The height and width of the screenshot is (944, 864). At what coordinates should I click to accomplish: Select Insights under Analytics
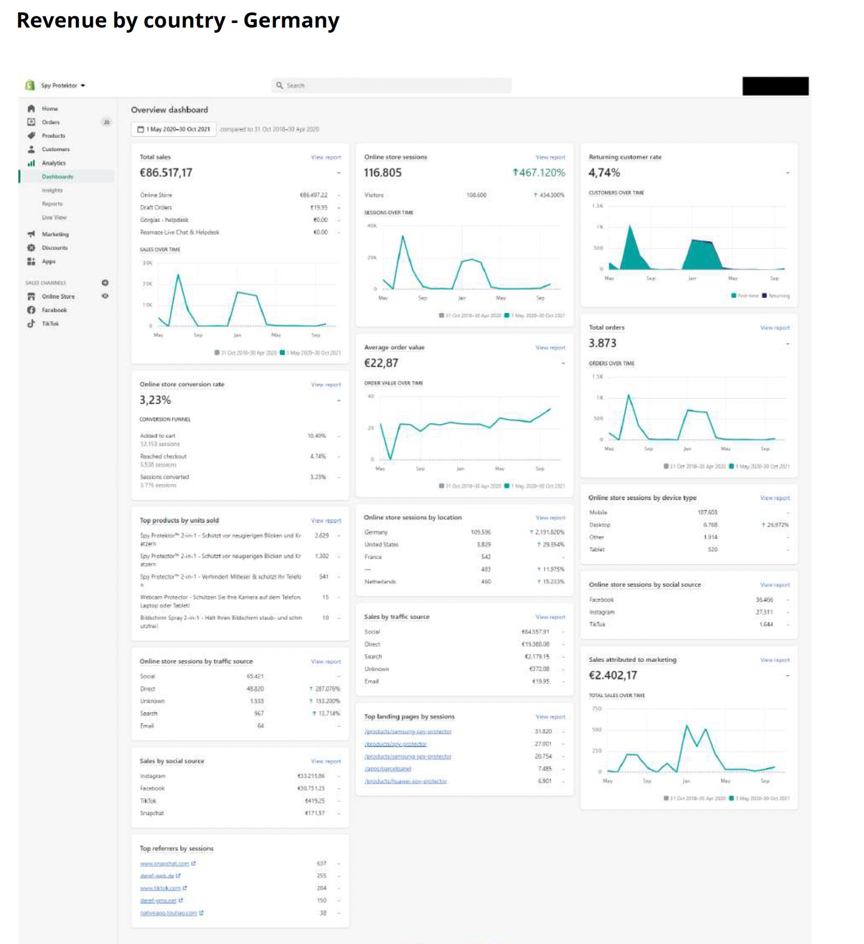tap(52, 190)
